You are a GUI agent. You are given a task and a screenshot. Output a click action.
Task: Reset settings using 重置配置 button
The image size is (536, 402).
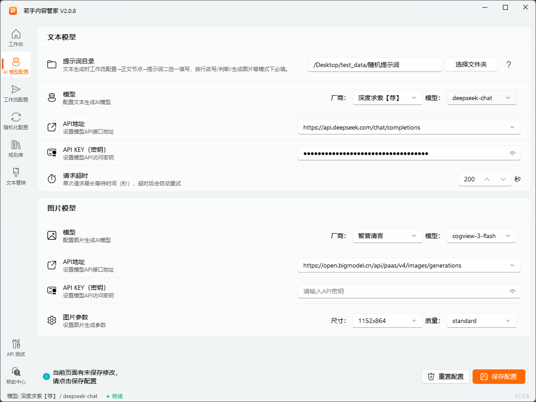tap(446, 377)
